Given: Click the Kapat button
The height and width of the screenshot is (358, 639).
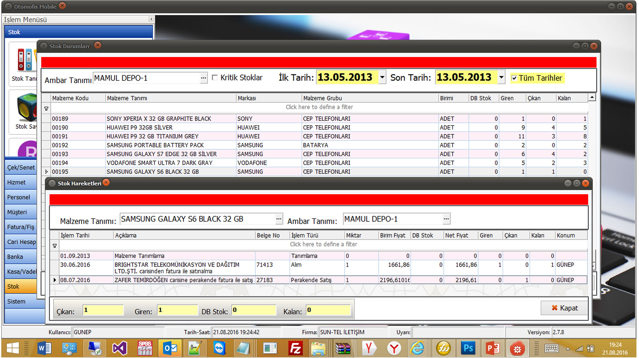Looking at the screenshot, I should click(564, 308).
